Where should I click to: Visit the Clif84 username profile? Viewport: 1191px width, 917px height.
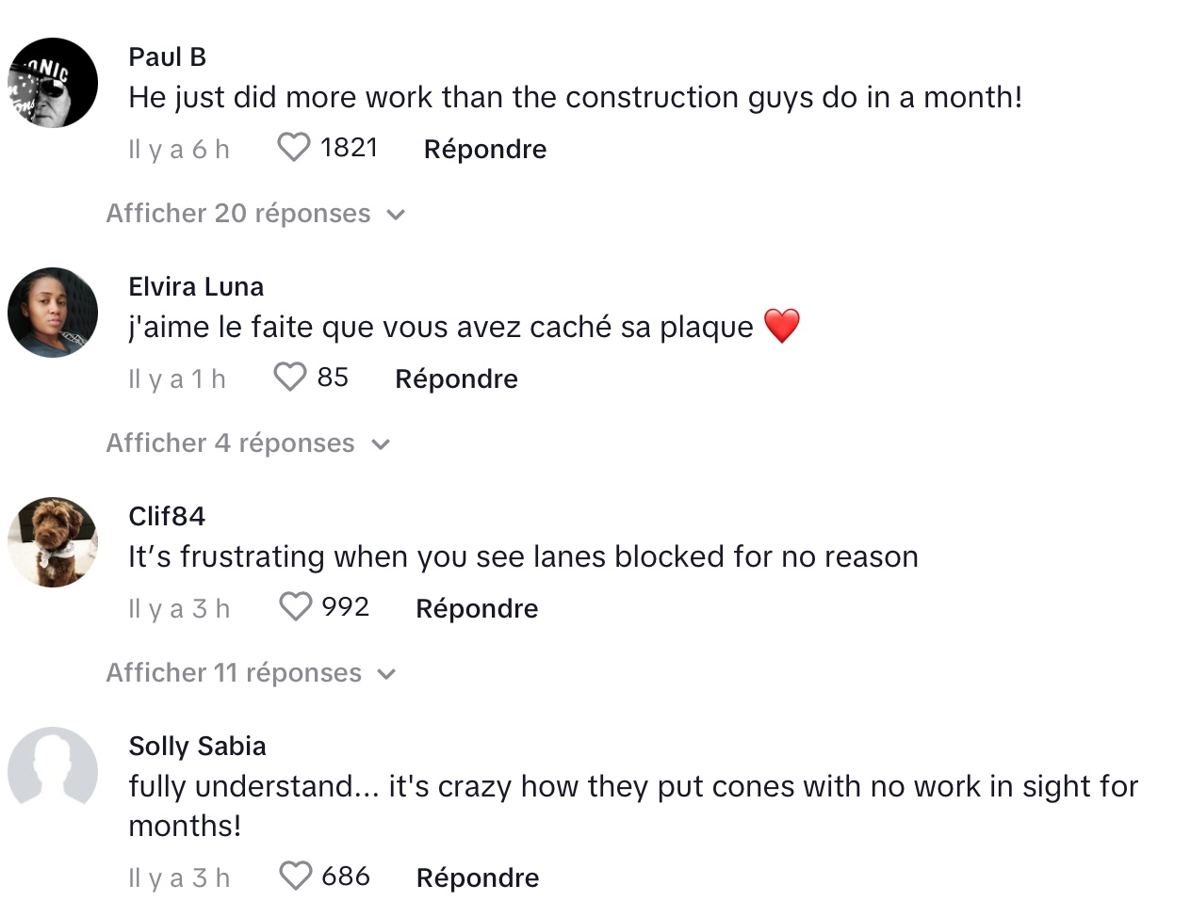pyautogui.click(x=167, y=517)
